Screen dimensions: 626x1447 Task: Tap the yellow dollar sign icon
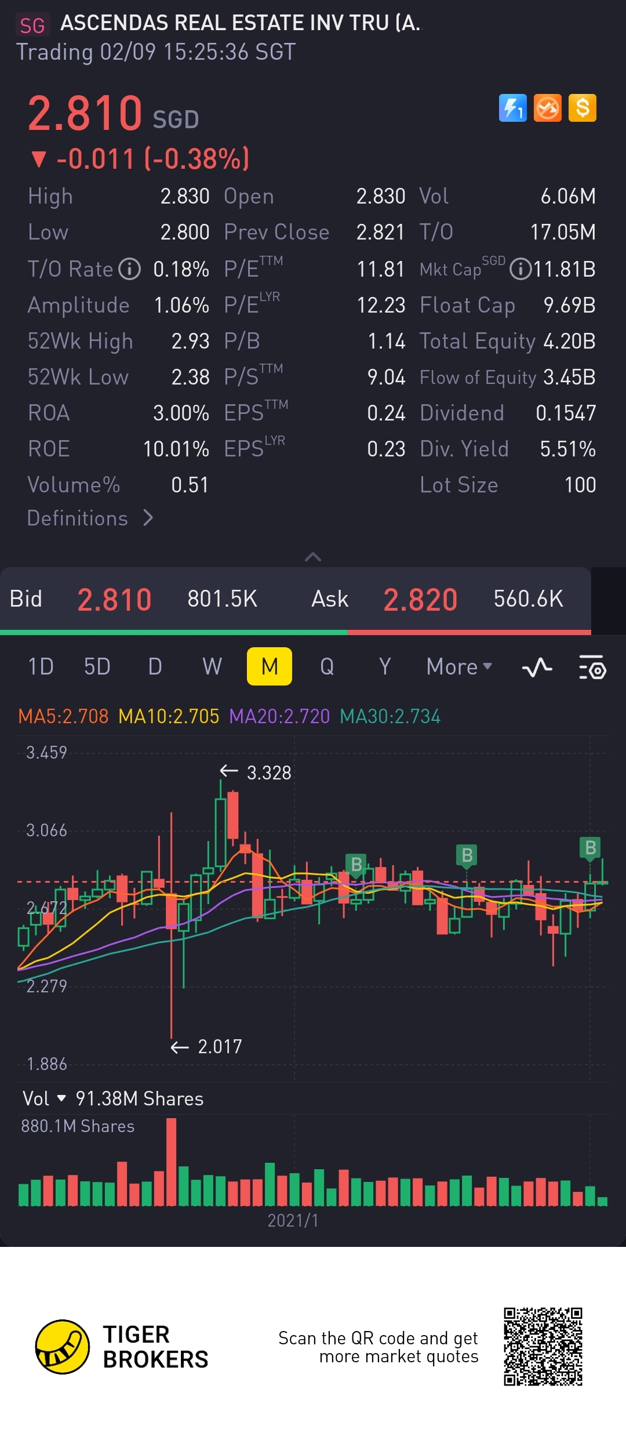[x=582, y=108]
